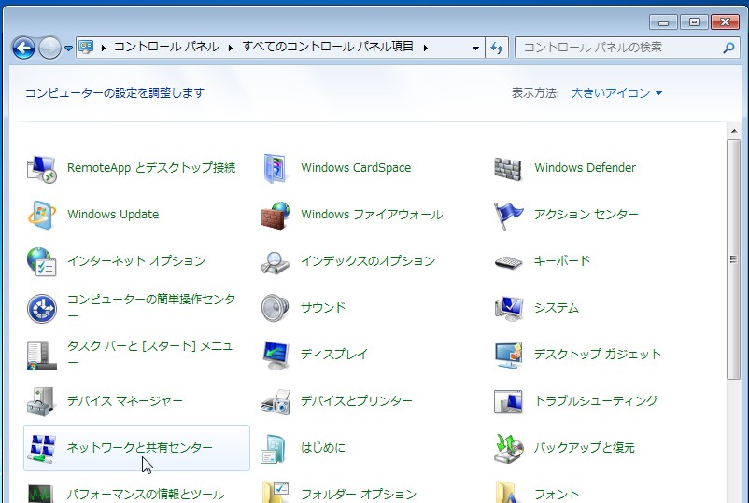Click the vertical scrollbar thumb
This screenshot has height=503, width=749.
point(734,259)
